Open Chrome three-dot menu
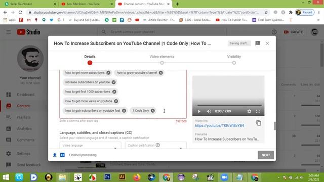Screen dimensions: 324x182 pos(319,12)
